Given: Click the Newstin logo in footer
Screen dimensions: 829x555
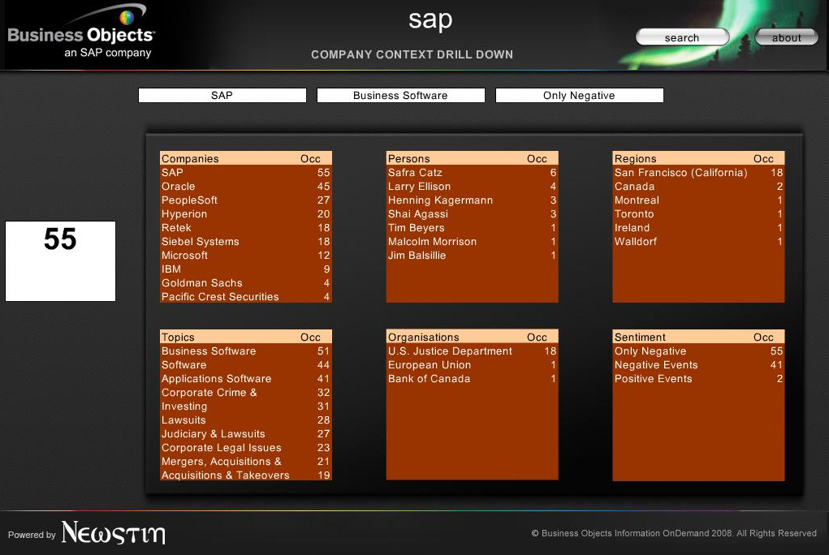Looking at the screenshot, I should coord(113,533).
